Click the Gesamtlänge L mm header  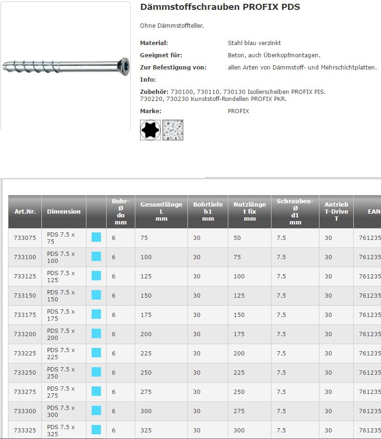(x=161, y=212)
